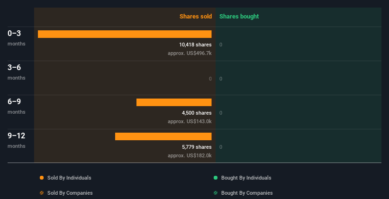Click the 9–12 months orange sold bar
Image resolution: width=389 pixels, height=199 pixels.
point(163,136)
